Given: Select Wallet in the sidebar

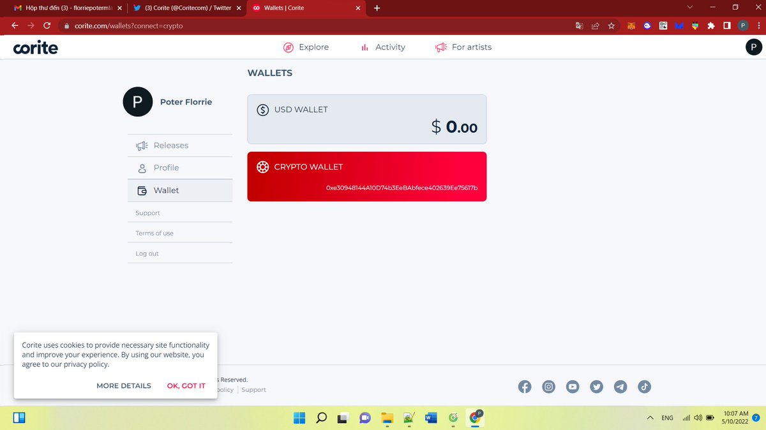Looking at the screenshot, I should [x=180, y=190].
